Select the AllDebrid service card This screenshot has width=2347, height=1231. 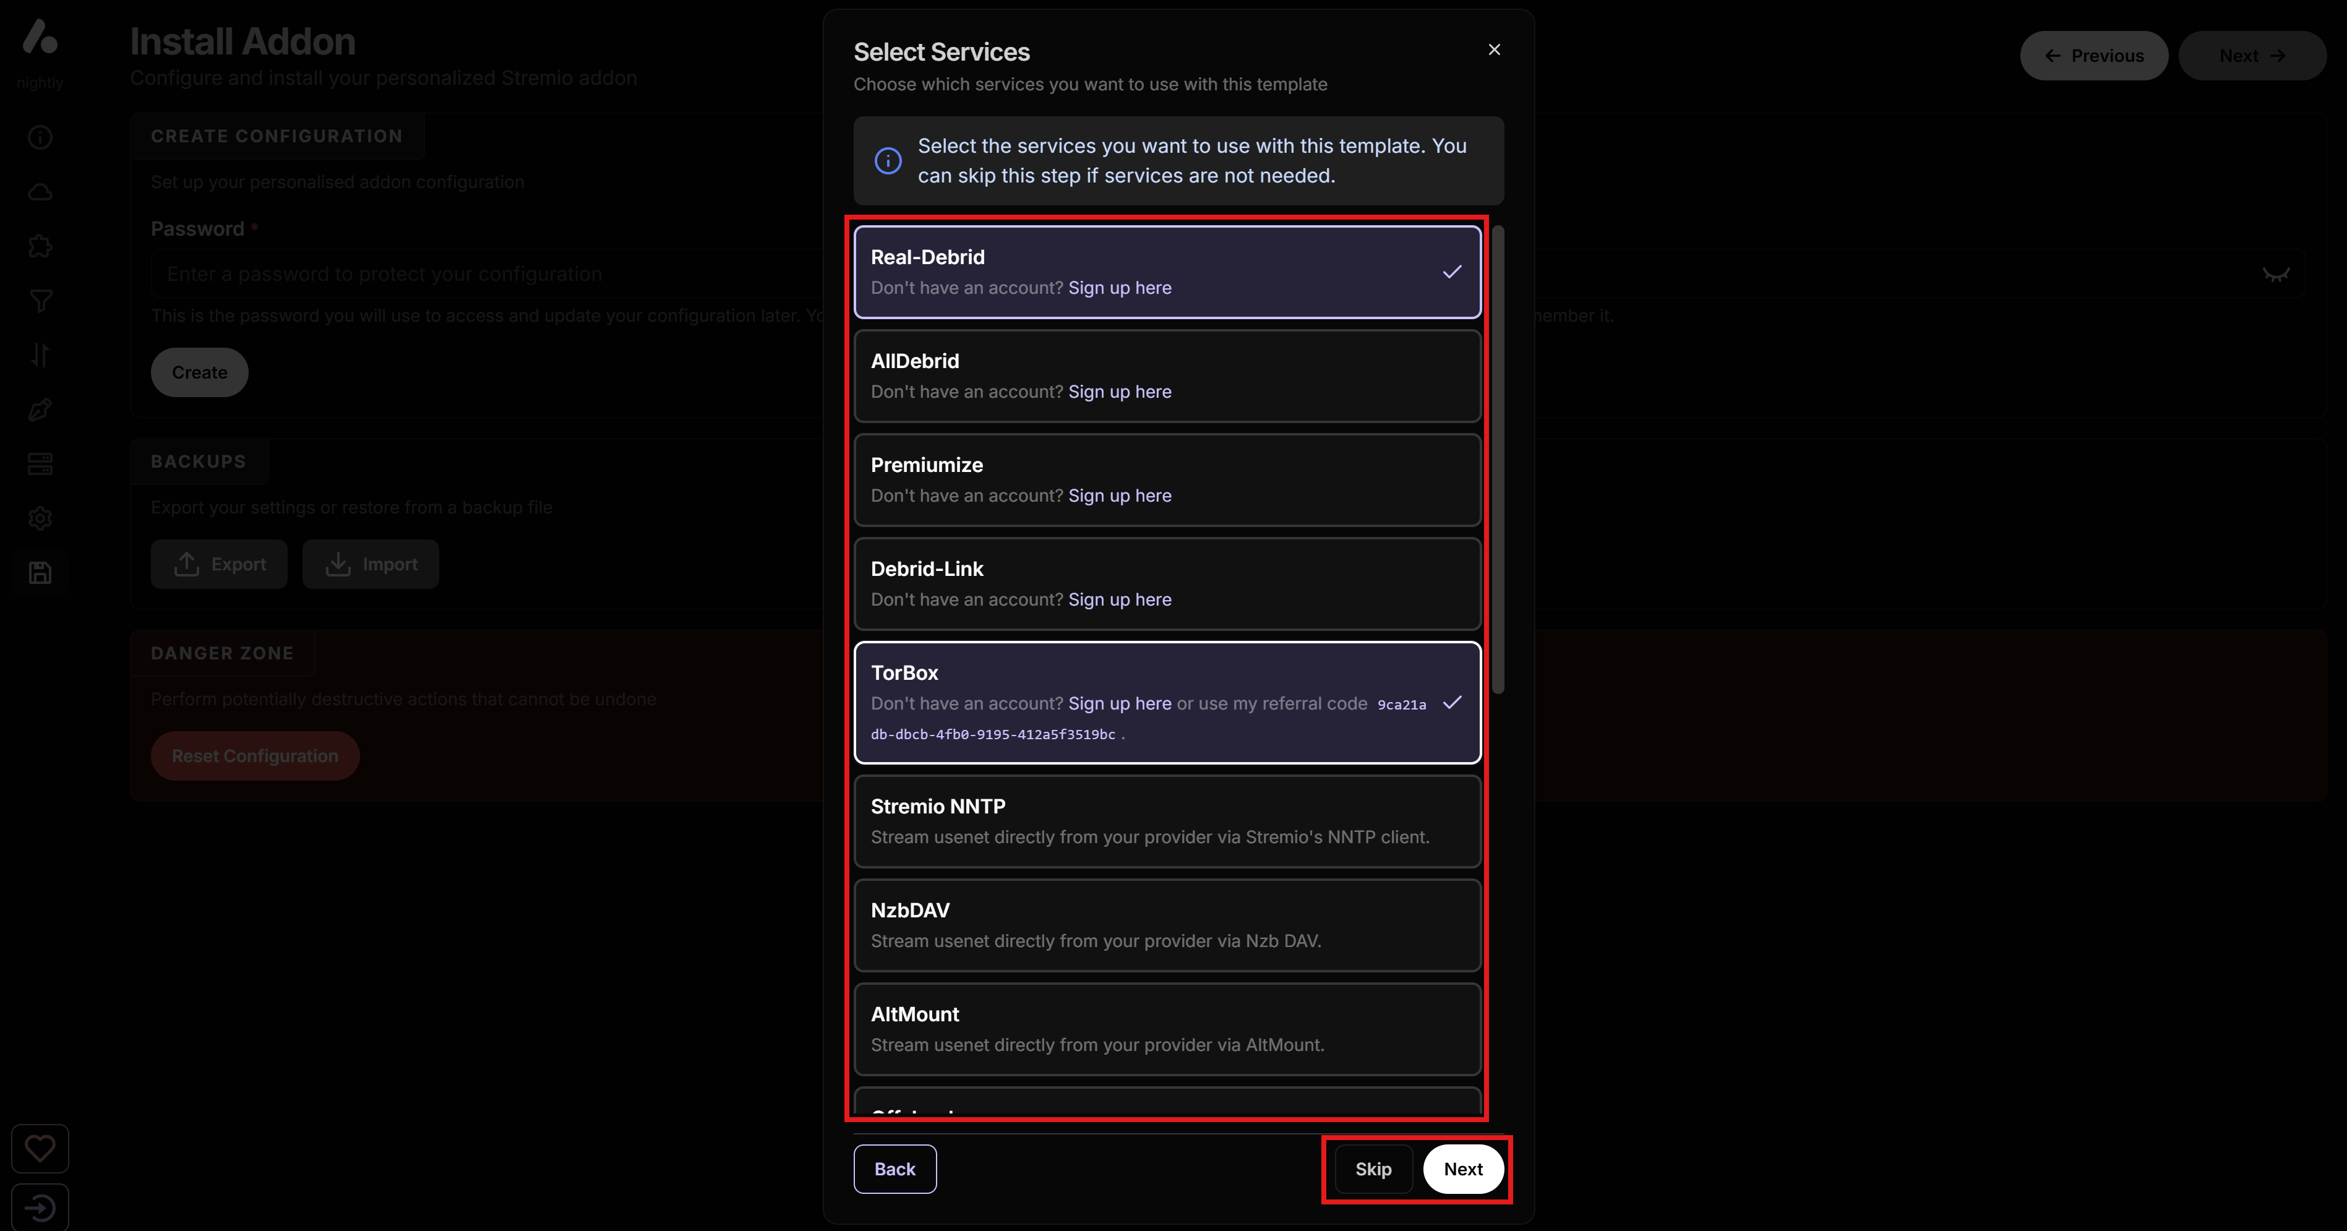tap(1167, 376)
